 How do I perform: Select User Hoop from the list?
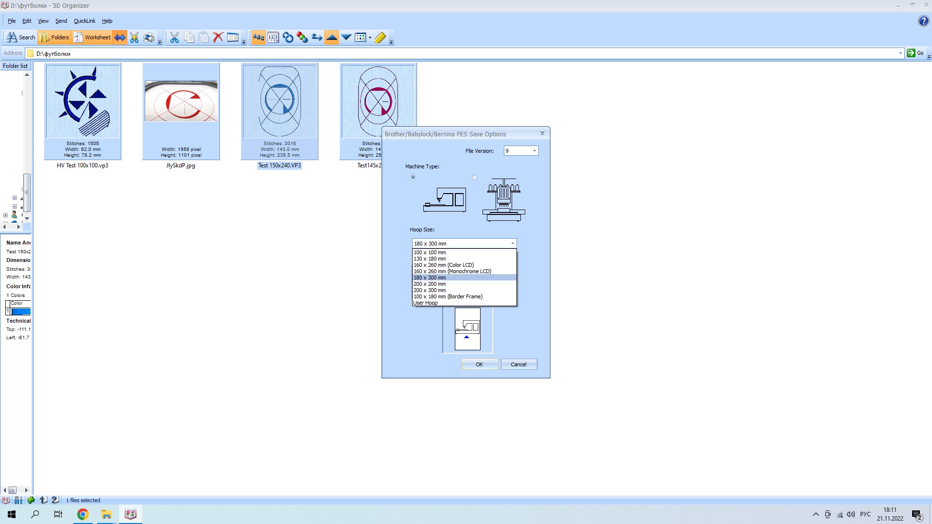[x=425, y=303]
